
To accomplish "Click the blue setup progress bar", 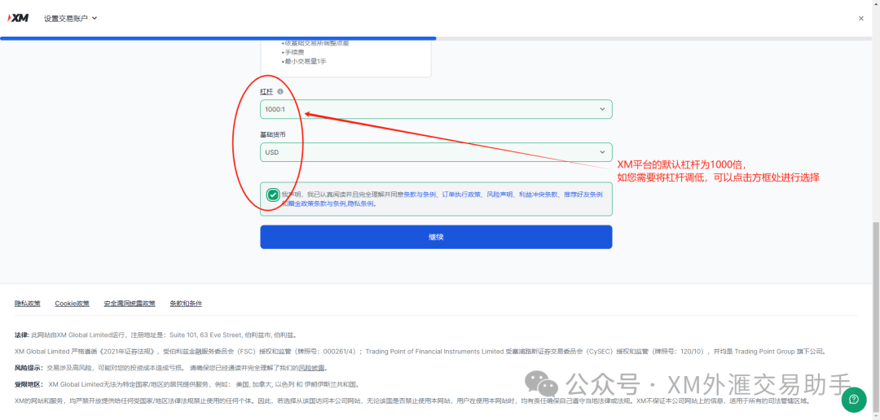I will point(218,38).
